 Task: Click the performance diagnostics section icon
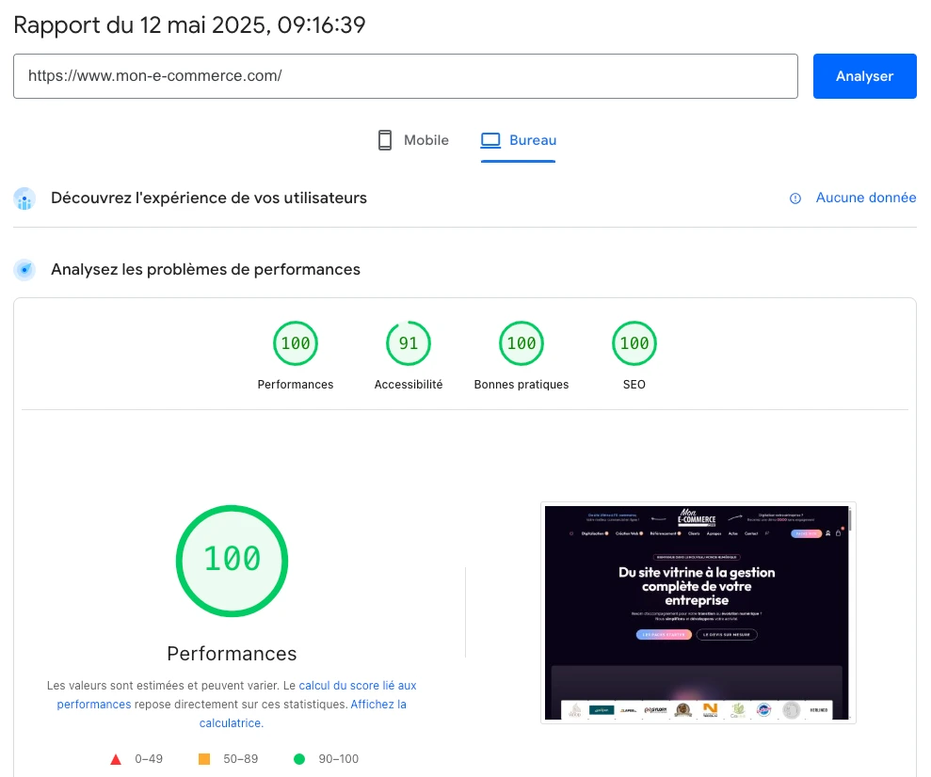pyautogui.click(x=24, y=269)
